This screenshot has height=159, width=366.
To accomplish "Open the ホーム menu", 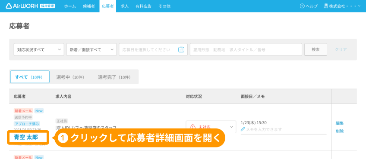I will coord(70,6).
